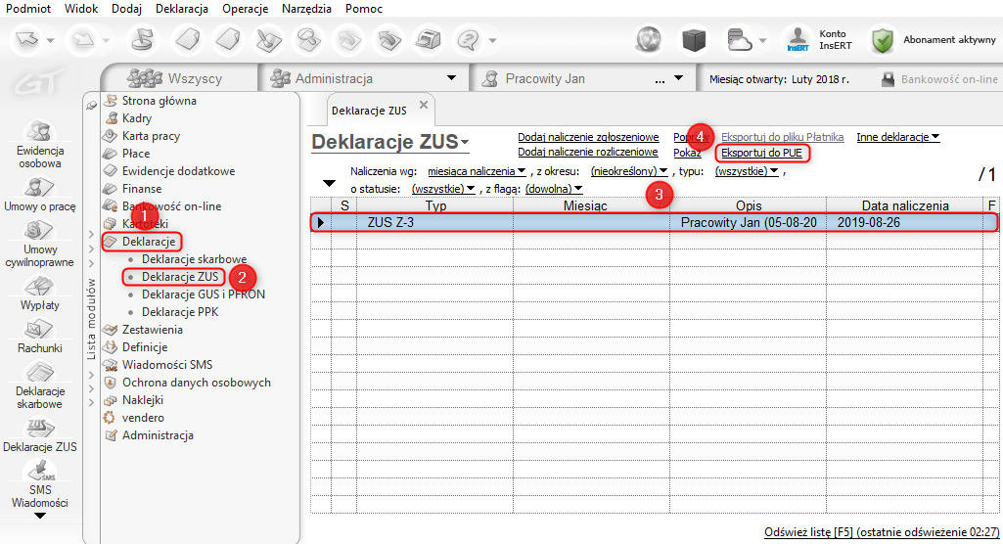Viewport: 1003px width, 544px height.
Task: Open the Pomoc menu
Action: point(363,8)
